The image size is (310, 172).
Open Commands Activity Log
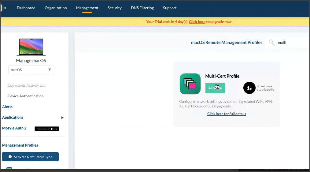[27, 85]
